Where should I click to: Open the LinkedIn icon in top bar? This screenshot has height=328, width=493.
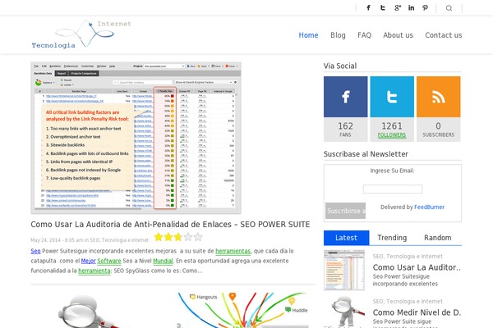412,8
